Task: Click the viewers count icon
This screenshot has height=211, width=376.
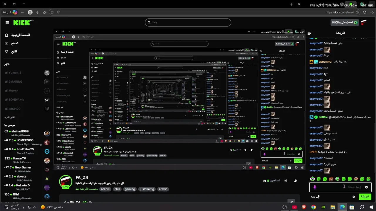Action: pos(264,181)
